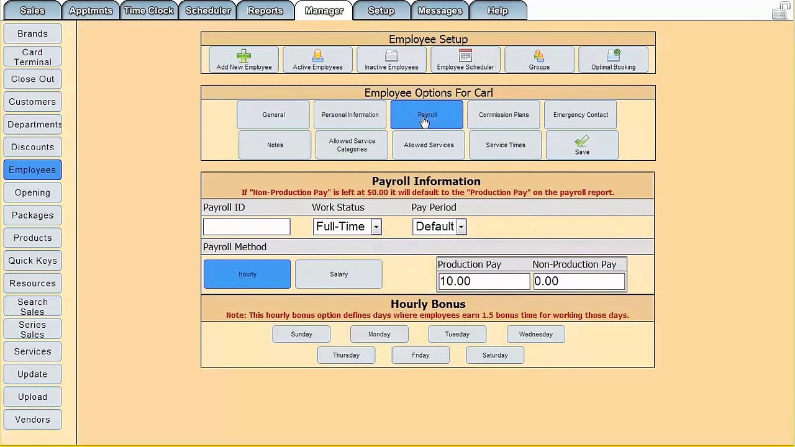Toggle Monday hourly bonus
795x447 pixels.
pos(379,335)
